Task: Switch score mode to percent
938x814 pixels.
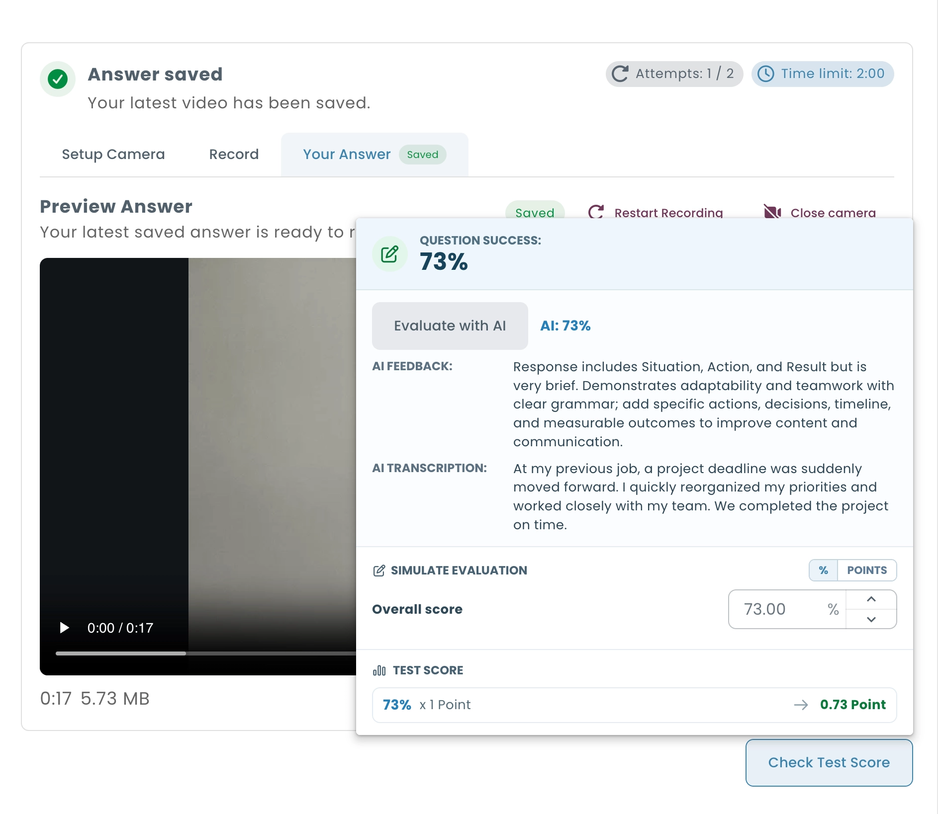Action: [x=824, y=570]
